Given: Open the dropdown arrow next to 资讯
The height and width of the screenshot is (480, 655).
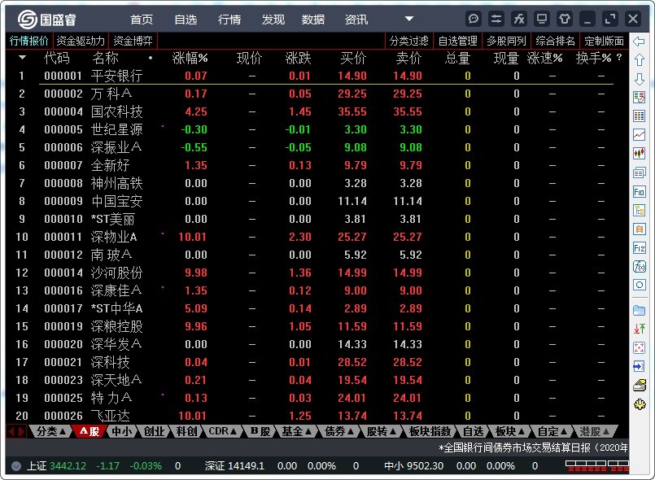Looking at the screenshot, I should [408, 20].
